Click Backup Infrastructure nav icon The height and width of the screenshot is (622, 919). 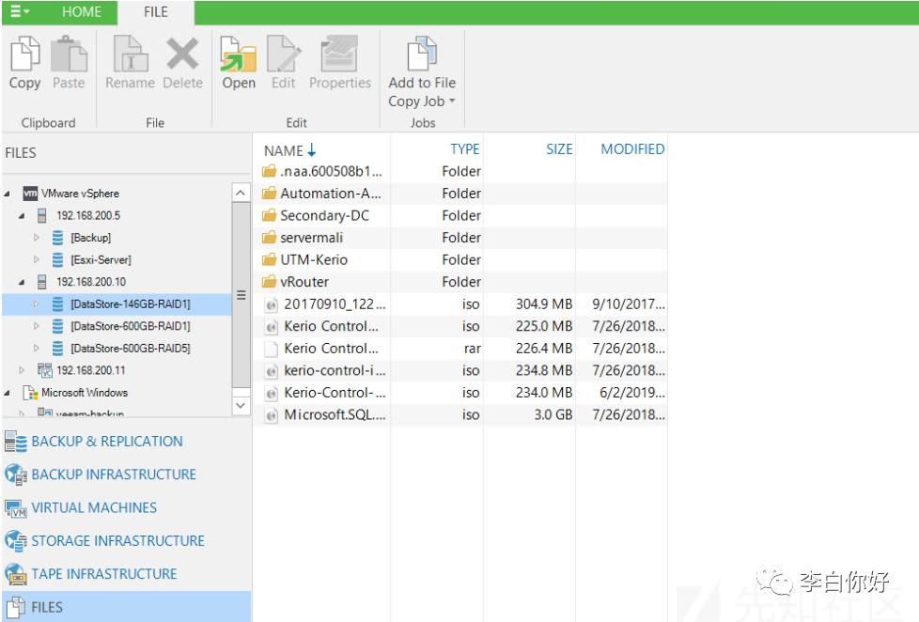click(x=16, y=474)
